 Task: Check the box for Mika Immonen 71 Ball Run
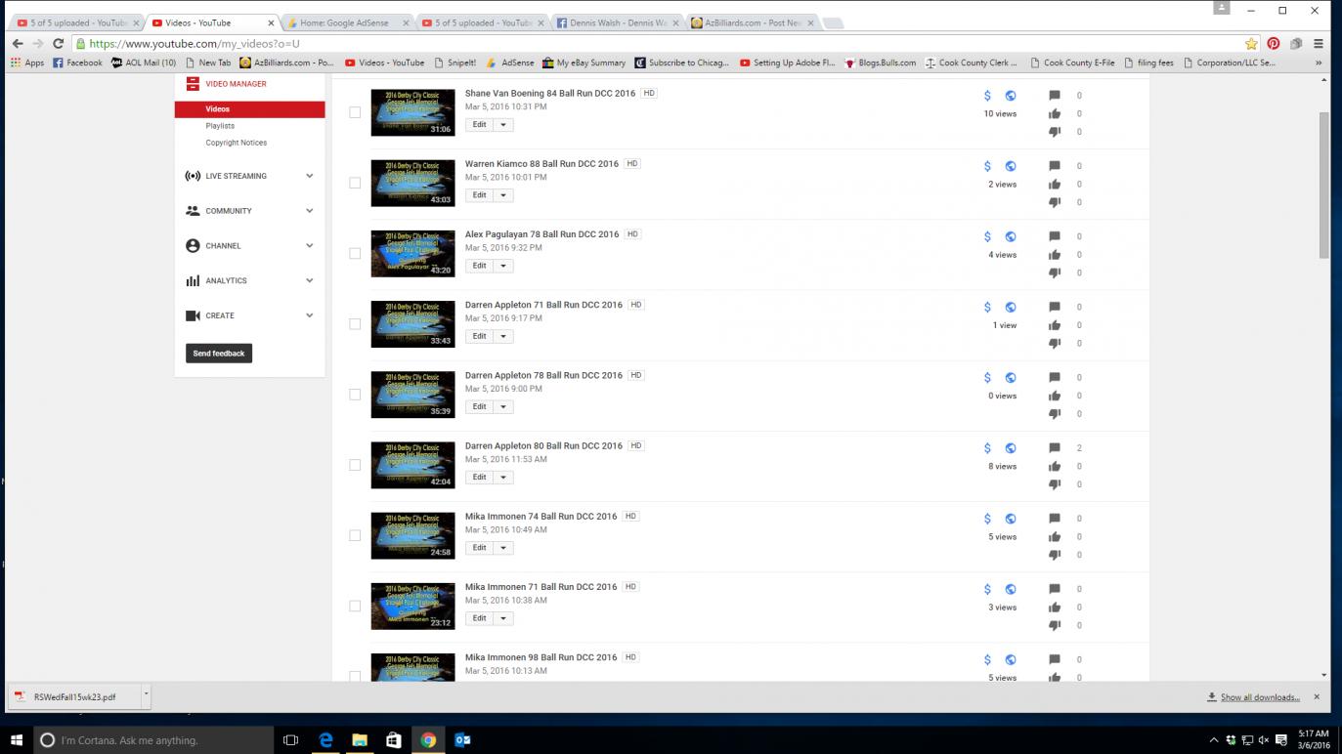click(355, 607)
